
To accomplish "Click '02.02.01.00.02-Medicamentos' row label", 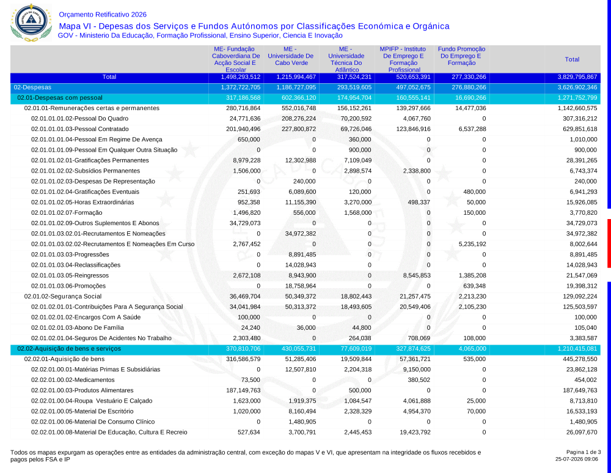I will 73,380.
